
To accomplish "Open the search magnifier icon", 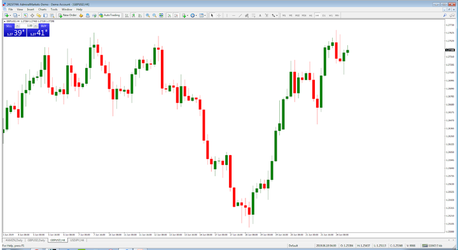I will (x=445, y=15).
